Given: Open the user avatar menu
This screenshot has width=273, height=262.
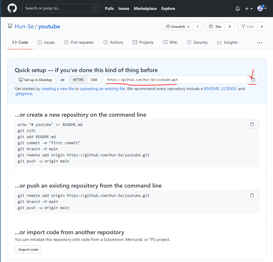Looking at the screenshot, I should (x=262, y=8).
